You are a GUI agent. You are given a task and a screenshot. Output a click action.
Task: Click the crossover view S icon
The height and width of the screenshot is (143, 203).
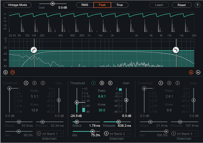click(5, 72)
